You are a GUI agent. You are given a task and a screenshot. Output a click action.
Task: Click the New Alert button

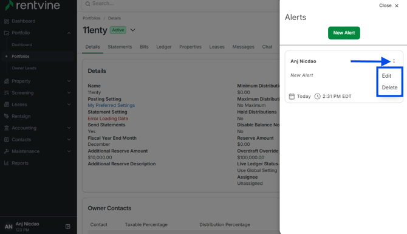[x=344, y=33]
